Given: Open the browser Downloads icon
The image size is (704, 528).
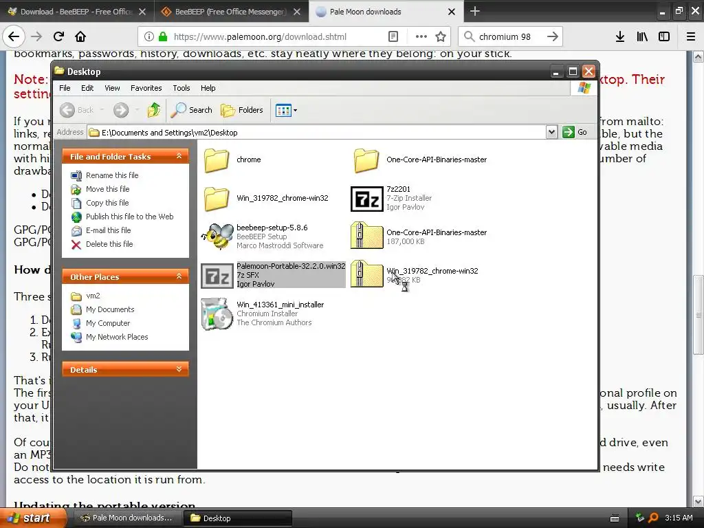Looking at the screenshot, I should [x=620, y=36].
